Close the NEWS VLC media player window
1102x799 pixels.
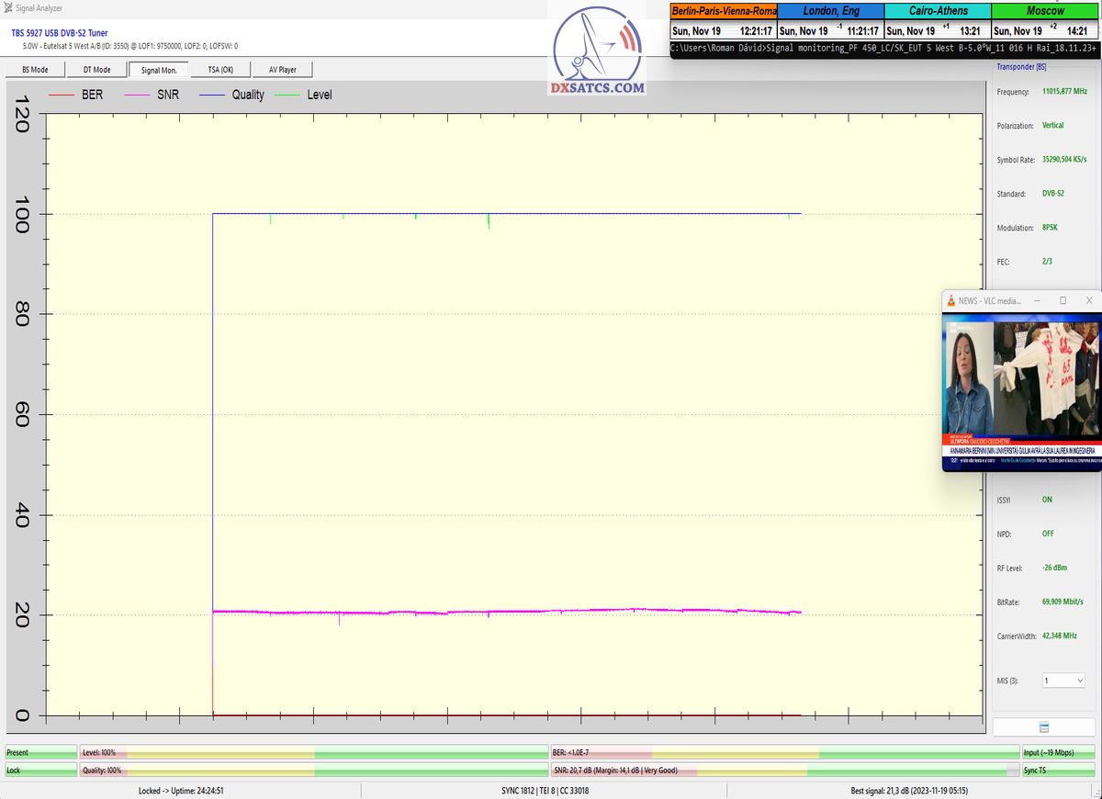pyautogui.click(x=1088, y=300)
